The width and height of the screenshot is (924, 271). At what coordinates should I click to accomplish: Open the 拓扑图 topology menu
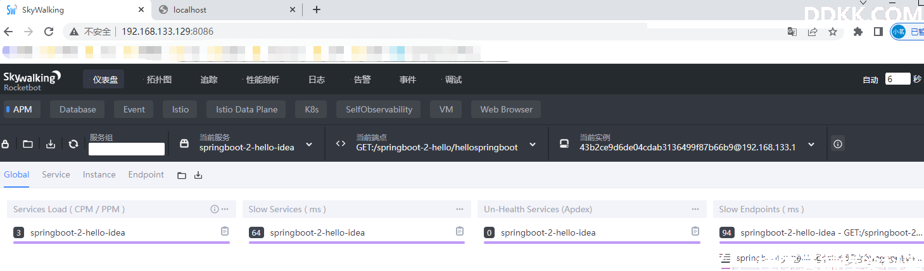click(x=159, y=80)
